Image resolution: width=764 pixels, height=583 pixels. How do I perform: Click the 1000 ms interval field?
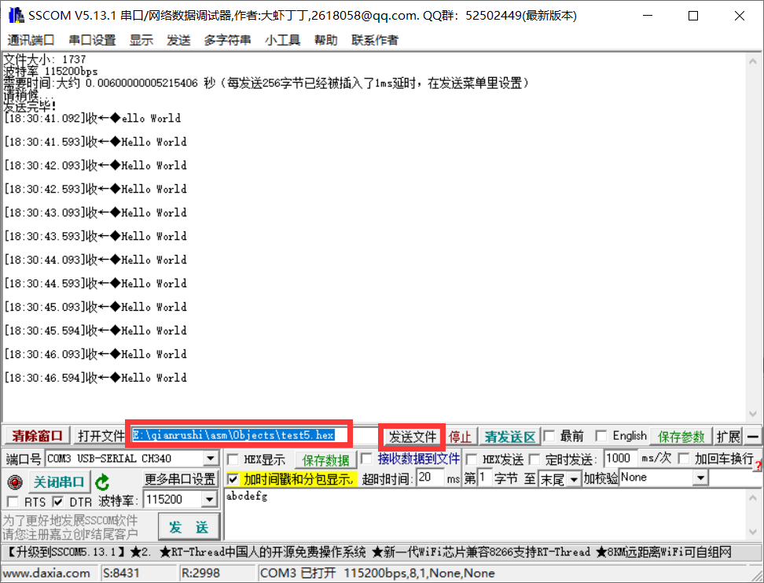(x=620, y=458)
